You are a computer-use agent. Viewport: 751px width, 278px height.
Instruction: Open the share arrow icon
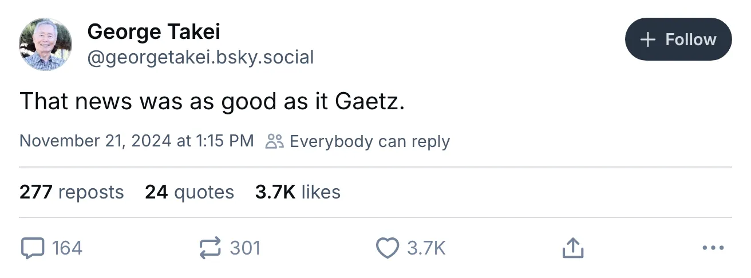[x=572, y=248]
